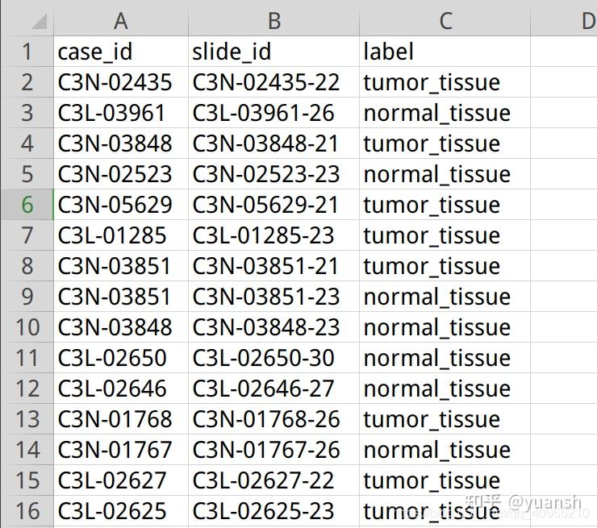
Task: Select tumor_tissue cell in row 13
Action: 445,419
